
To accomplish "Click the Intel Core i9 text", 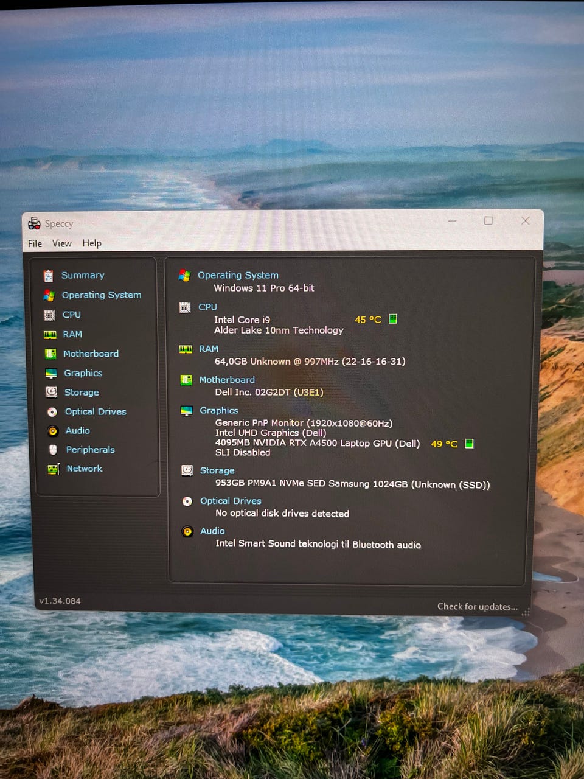I will [242, 320].
